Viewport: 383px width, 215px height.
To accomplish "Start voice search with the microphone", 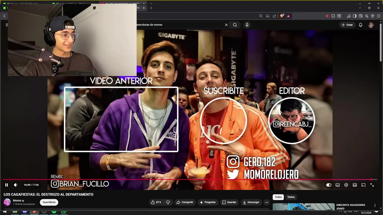I will (247, 25).
